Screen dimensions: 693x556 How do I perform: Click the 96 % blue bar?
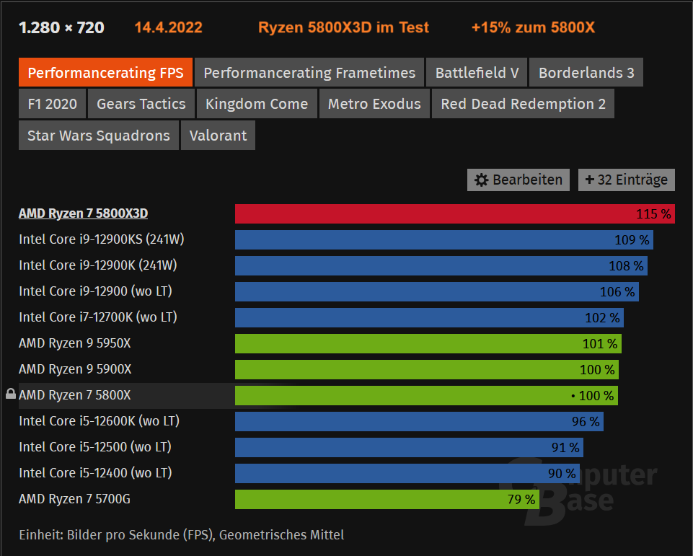coord(419,422)
